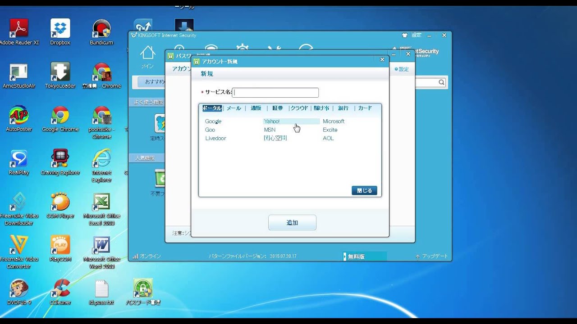The width and height of the screenshot is (577, 324).
Task: Close the アカウント新規 dialog
Action: coord(382,60)
